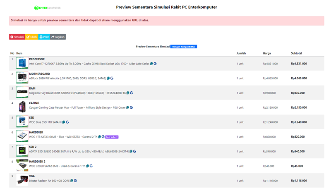Screen dimensions: 331x188
Task: Google search the WDC 1TB SATA3 harddisk
Action: (103, 137)
